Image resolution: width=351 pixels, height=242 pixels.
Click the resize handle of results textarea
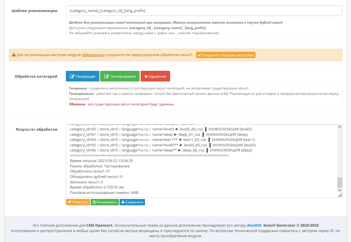340,195
